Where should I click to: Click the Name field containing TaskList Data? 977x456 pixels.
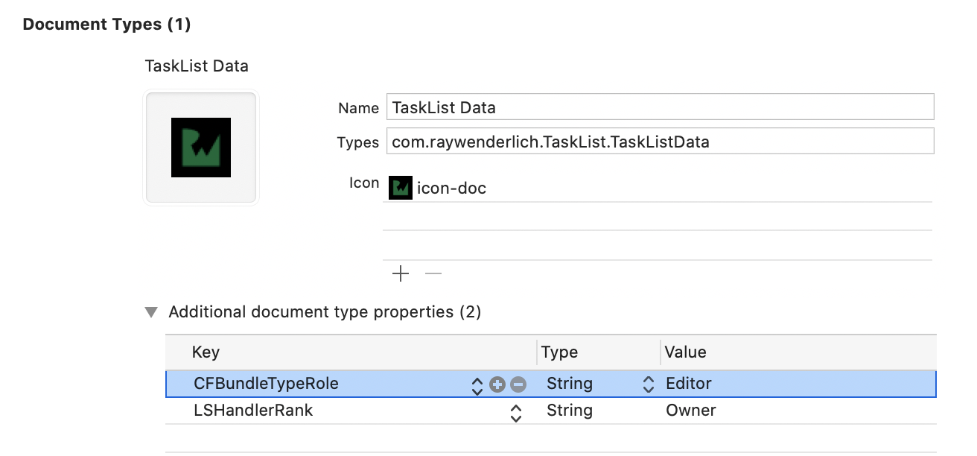(659, 107)
